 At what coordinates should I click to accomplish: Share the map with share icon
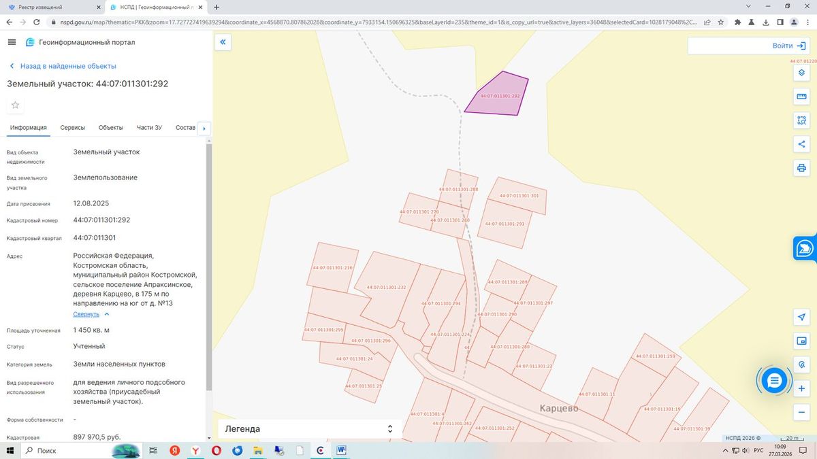pos(801,144)
